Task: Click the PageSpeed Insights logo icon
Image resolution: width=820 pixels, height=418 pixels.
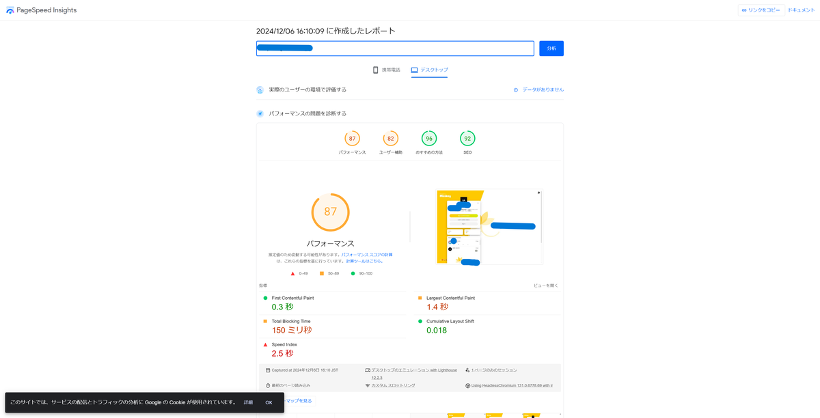Action: (10, 10)
